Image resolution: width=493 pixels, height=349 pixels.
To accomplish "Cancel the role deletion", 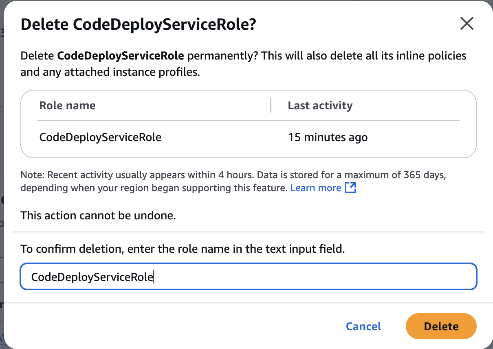I will click(x=363, y=326).
